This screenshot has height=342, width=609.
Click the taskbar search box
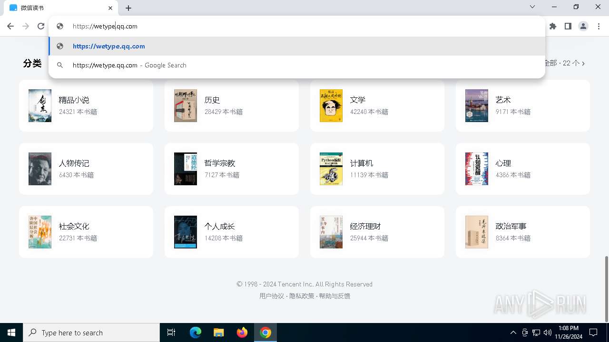(91, 332)
